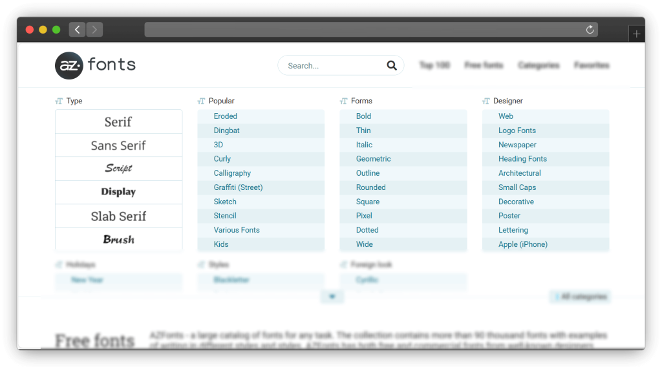Browse the Geometric forms link
The image size is (662, 367).
click(373, 159)
